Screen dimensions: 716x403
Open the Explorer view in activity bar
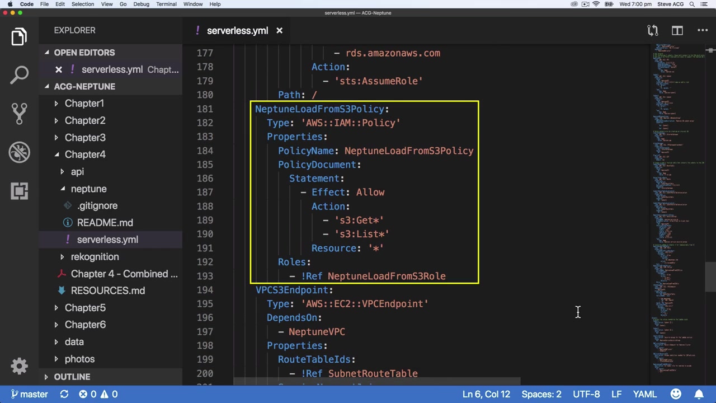pyautogui.click(x=19, y=37)
